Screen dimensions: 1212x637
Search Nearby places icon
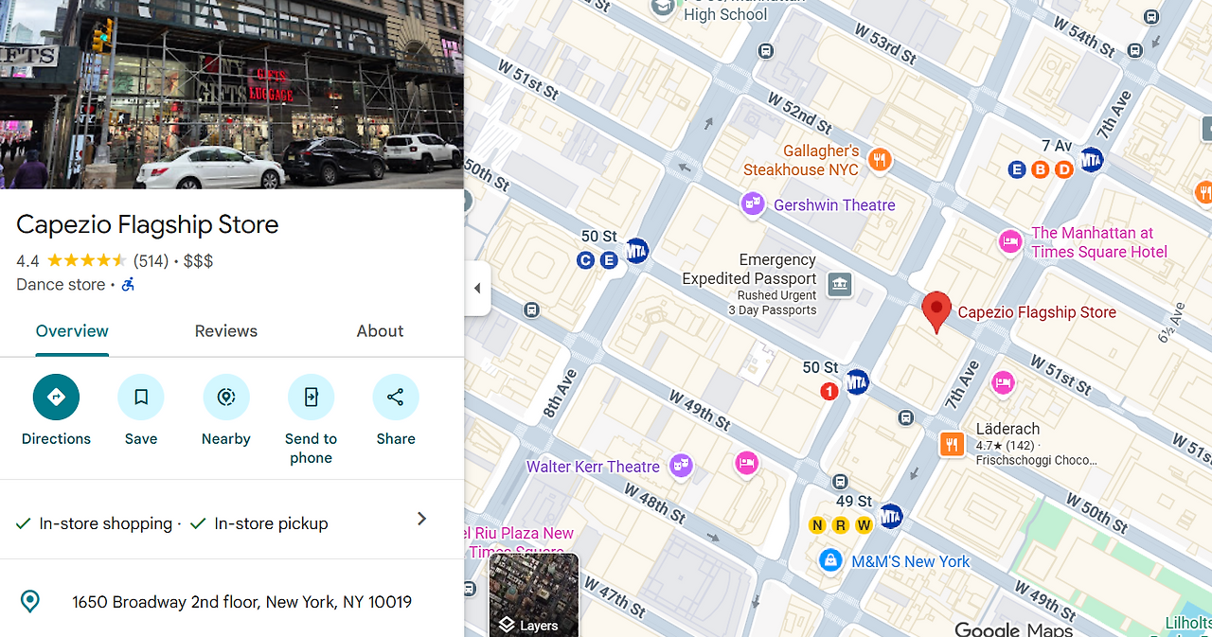[x=226, y=398]
